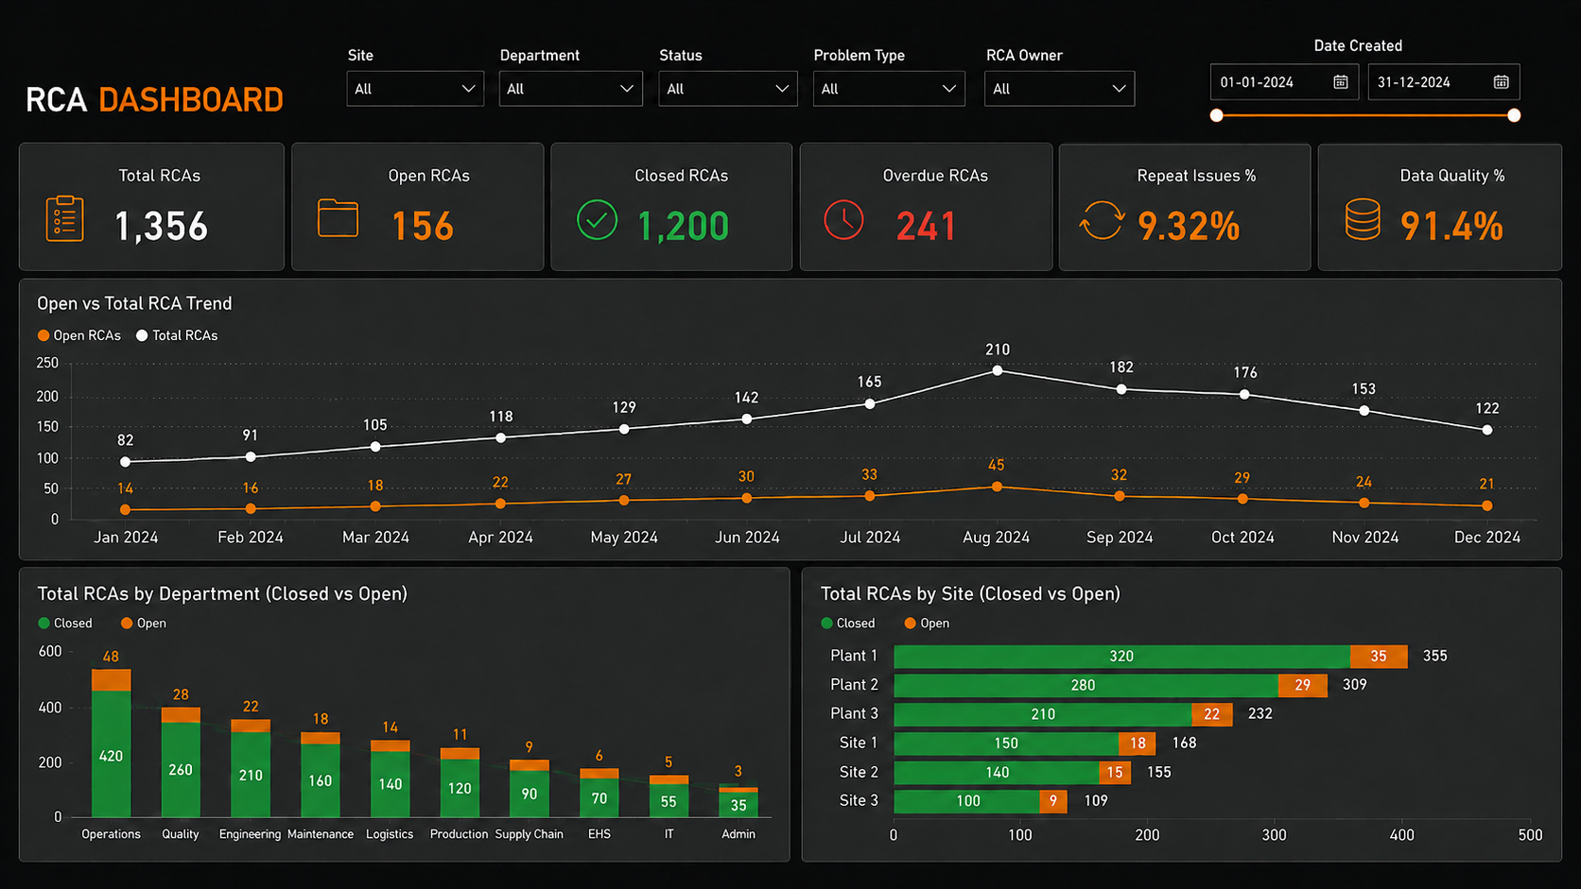Select the Engineering closed bar labeled 210
This screenshot has width=1581, height=889.
251,775
